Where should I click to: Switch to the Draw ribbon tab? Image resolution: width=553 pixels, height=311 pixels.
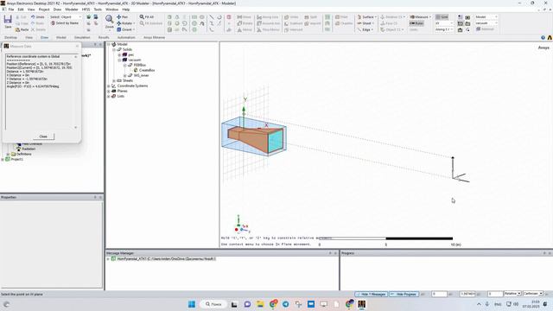(44, 37)
